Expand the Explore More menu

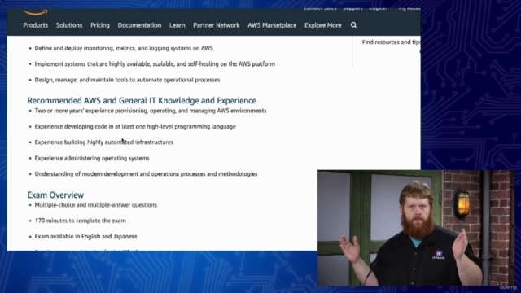tap(323, 25)
